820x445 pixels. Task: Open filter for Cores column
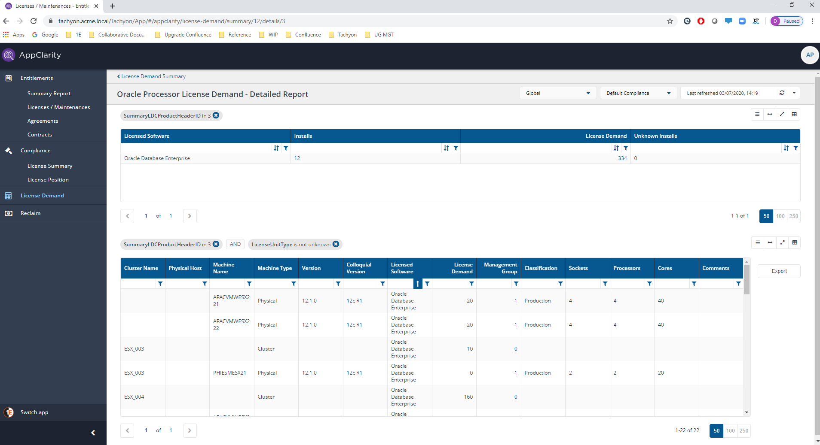point(694,284)
